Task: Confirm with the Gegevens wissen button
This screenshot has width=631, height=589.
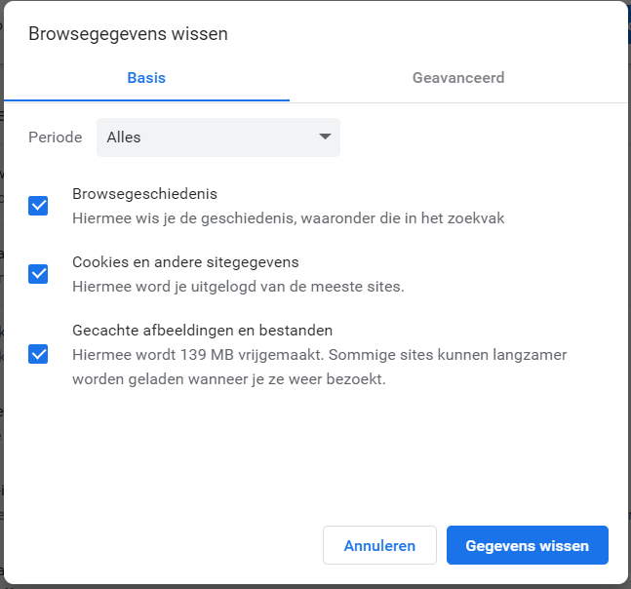Action: pos(527,546)
